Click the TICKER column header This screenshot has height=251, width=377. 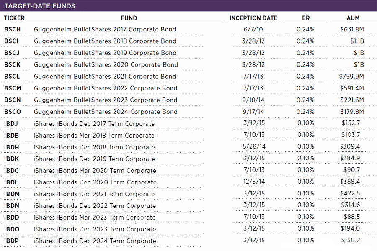coord(14,18)
